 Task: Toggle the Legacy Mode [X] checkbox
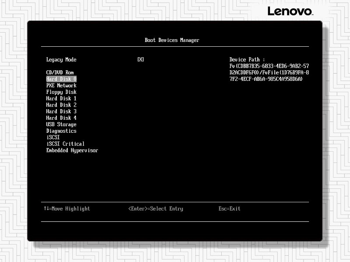140,60
